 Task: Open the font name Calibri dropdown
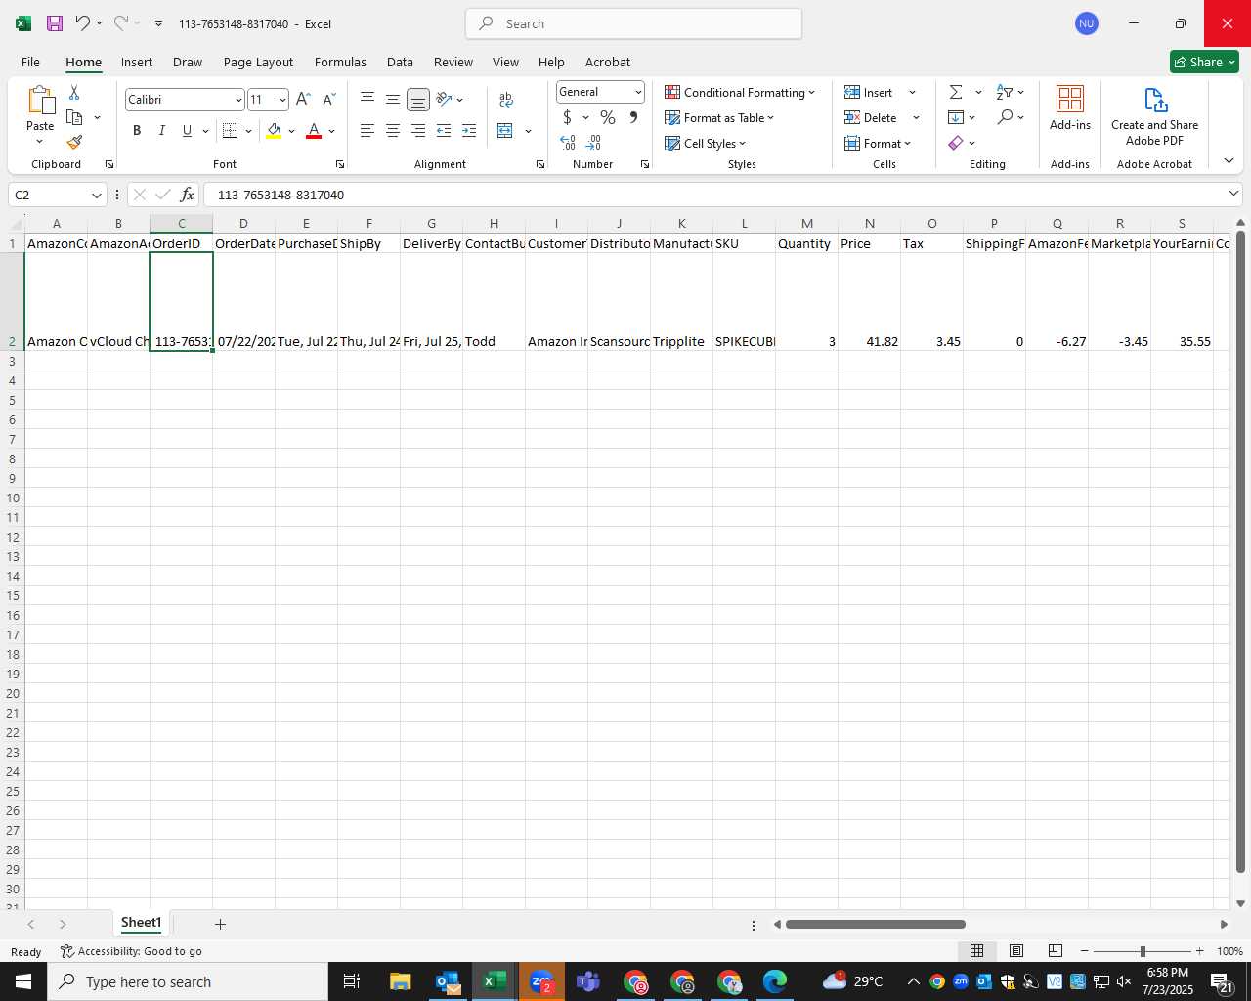[x=237, y=100]
